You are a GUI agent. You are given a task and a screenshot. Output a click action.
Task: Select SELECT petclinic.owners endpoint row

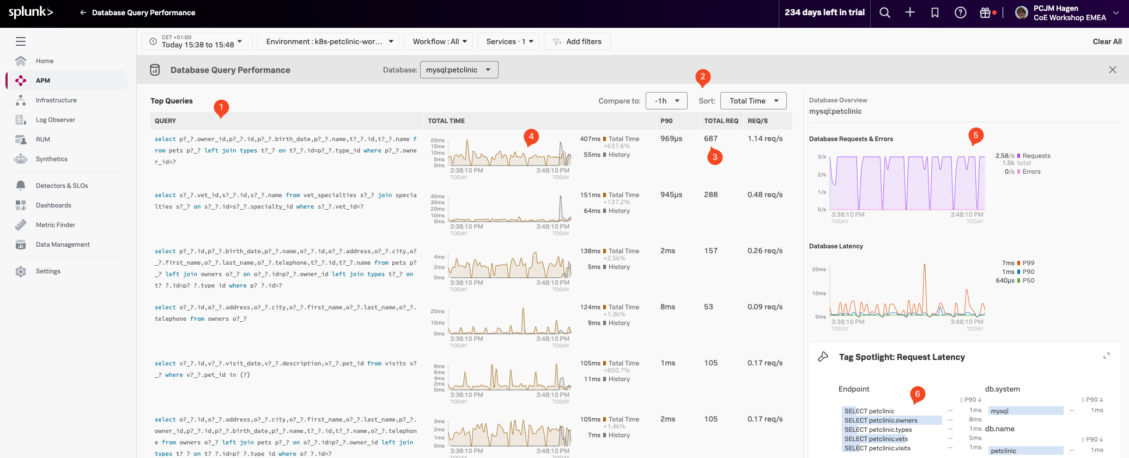click(881, 420)
